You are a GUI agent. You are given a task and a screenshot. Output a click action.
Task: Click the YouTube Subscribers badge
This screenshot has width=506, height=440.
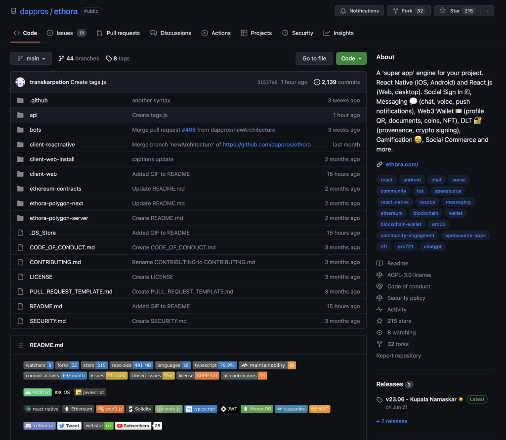pos(138,426)
